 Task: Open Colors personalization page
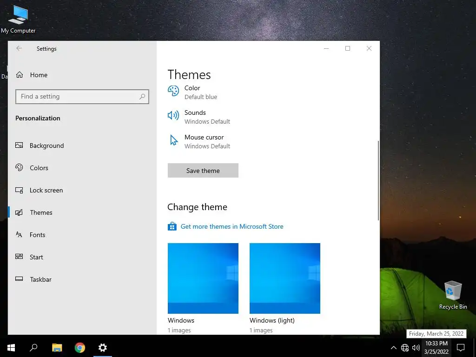coord(82,168)
